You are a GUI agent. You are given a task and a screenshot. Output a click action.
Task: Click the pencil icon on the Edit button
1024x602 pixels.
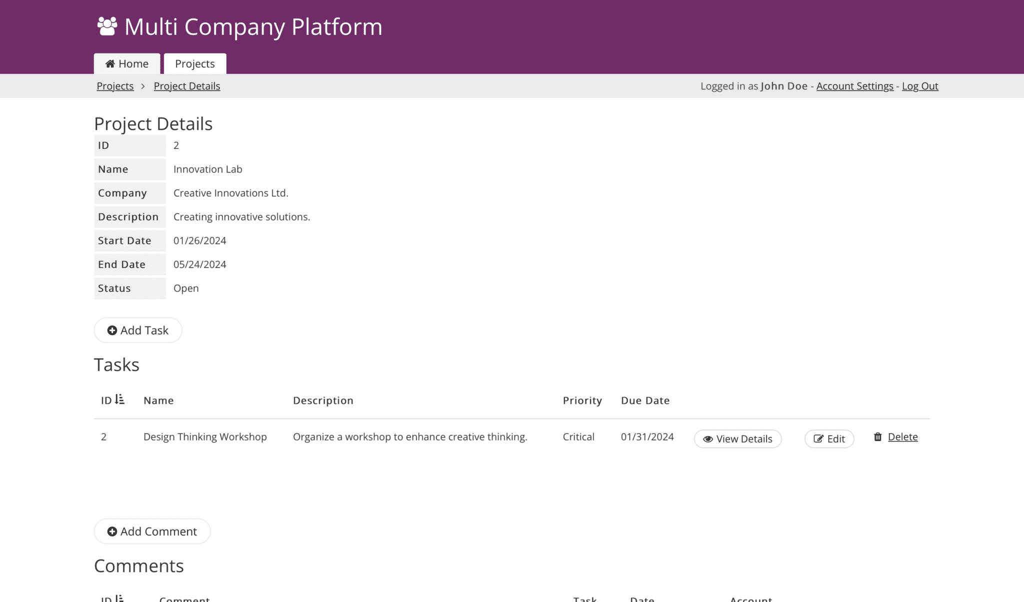pos(818,439)
